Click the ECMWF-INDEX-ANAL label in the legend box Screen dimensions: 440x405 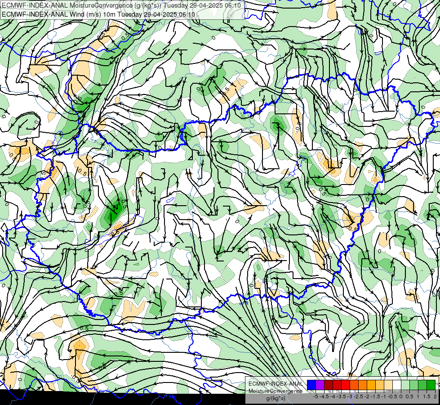click(x=276, y=384)
